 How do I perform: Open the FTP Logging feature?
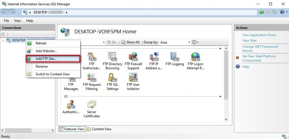175,59
